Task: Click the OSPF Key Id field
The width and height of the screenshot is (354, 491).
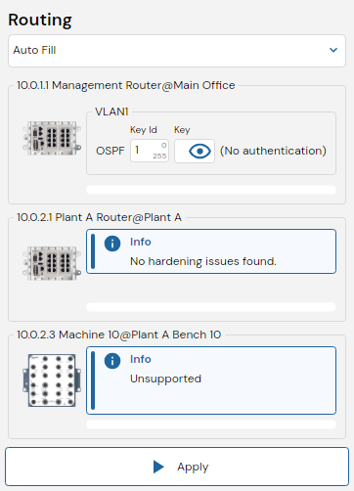Action: [x=150, y=151]
